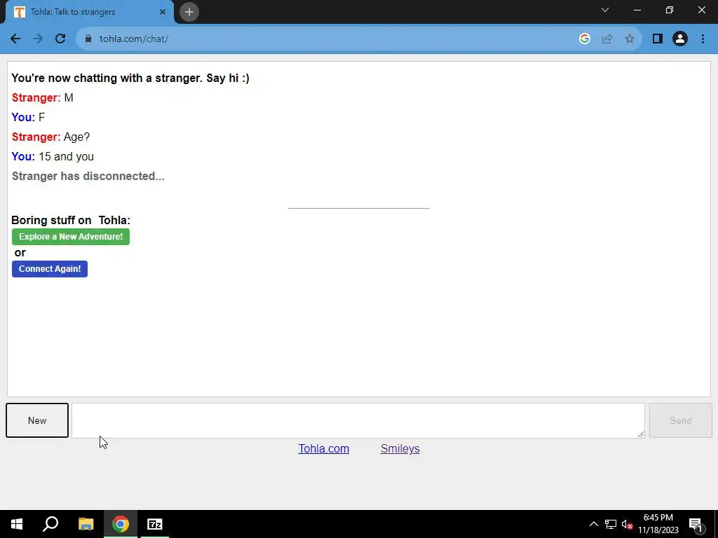Open the notification center icon
718x538 pixels.
point(696,524)
